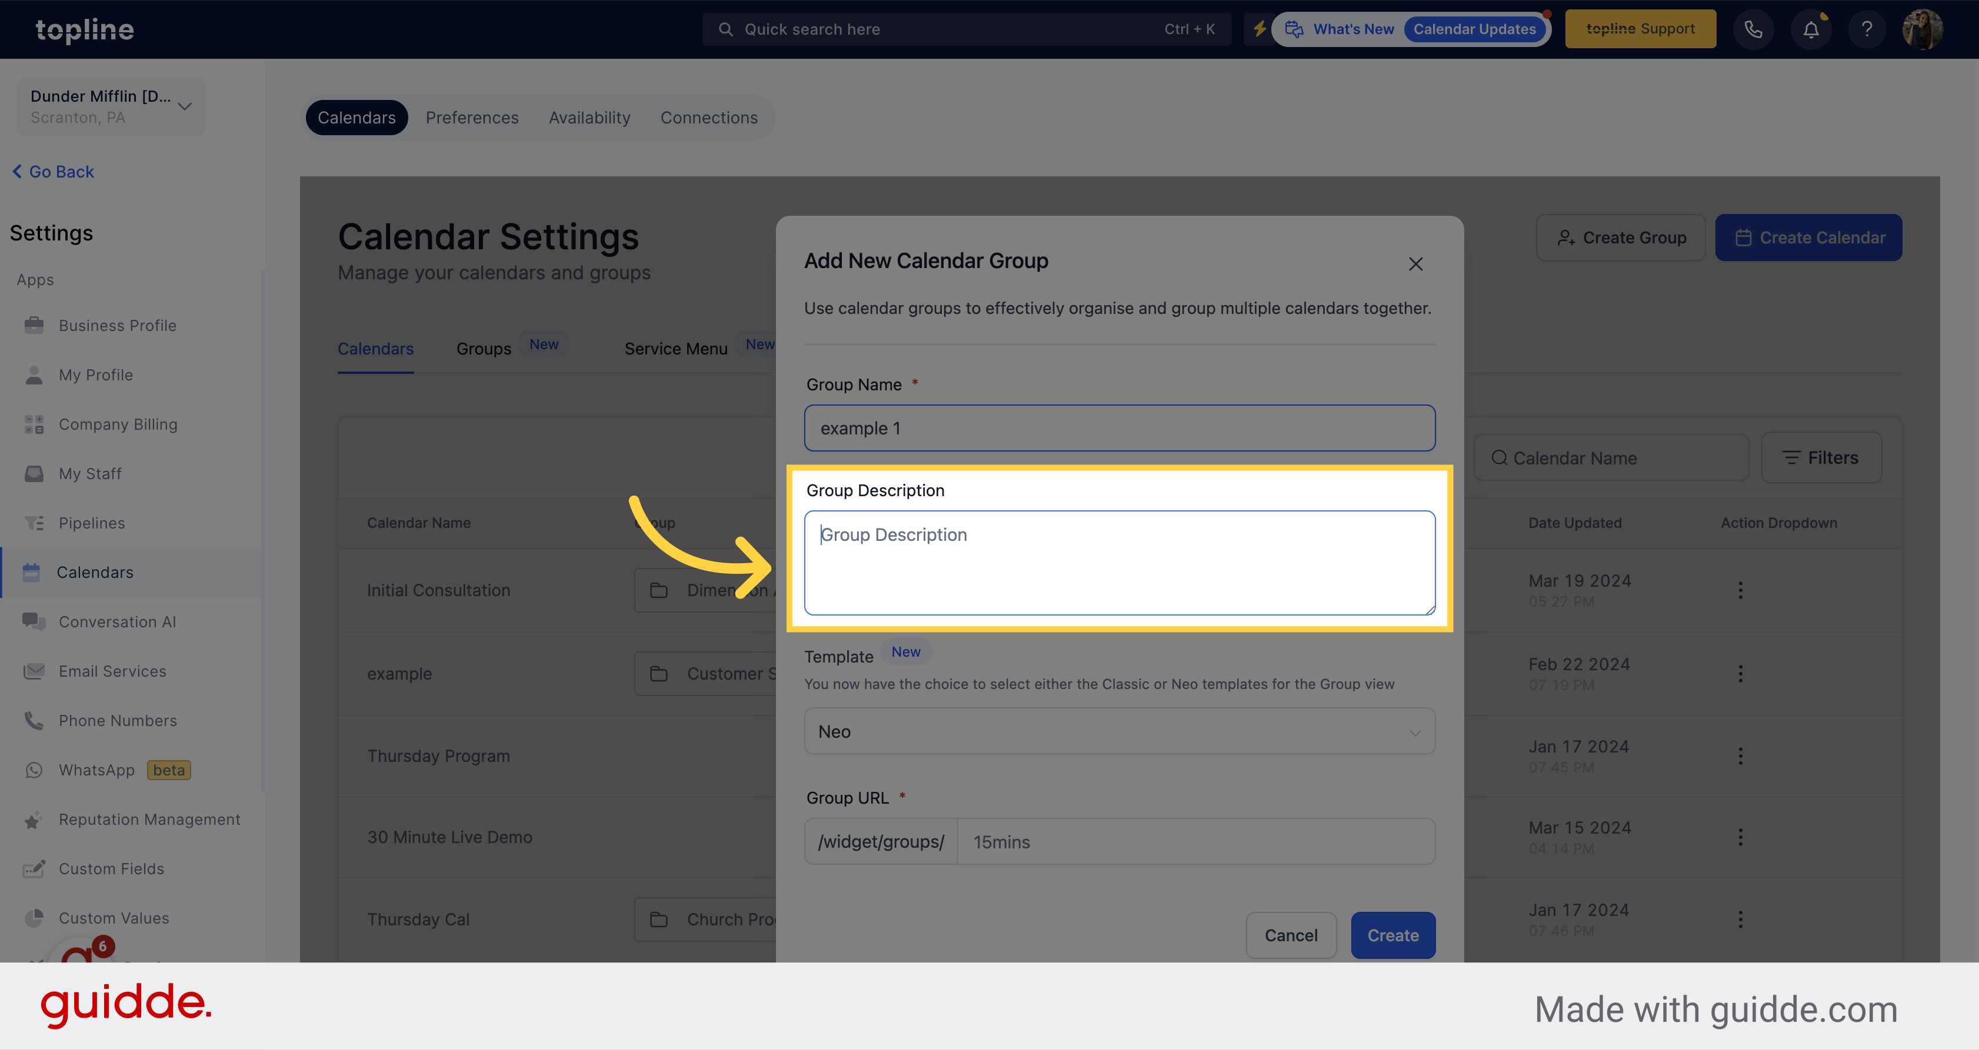
Task: Open actions menu for Thursday Cal row
Action: tap(1741, 919)
